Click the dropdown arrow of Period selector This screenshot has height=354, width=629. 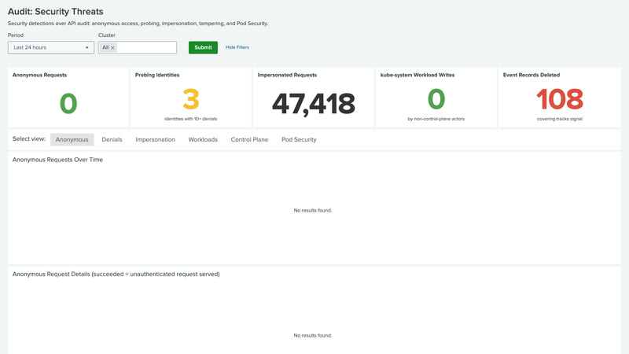86,48
